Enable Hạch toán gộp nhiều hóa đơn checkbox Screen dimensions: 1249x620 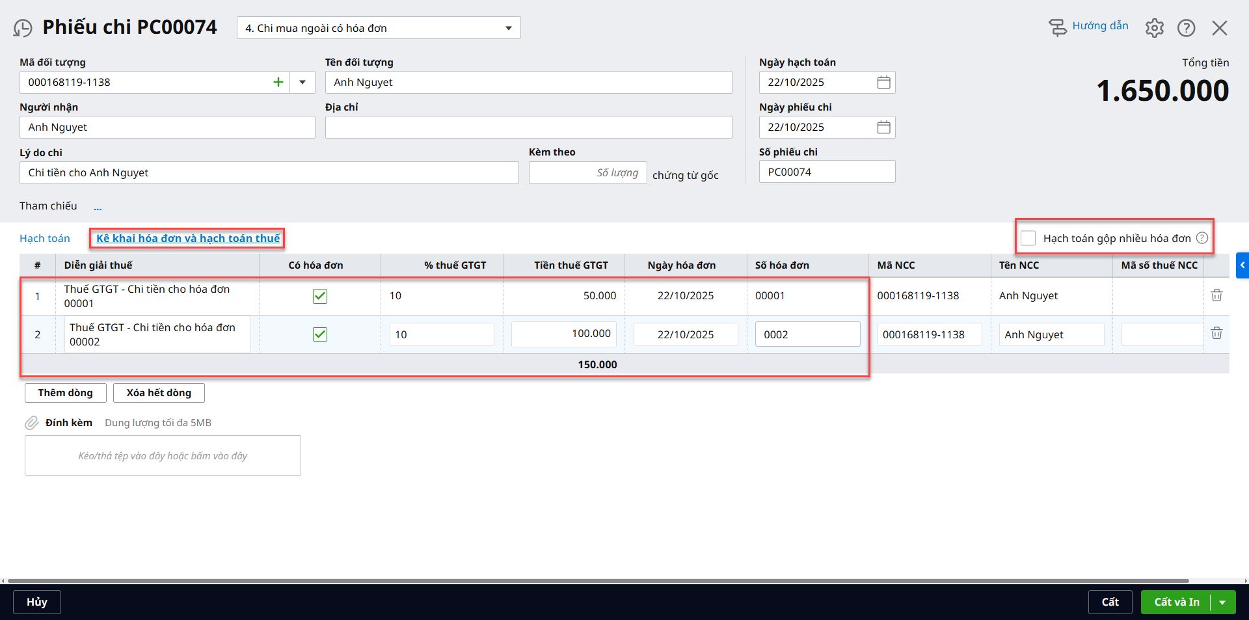click(1028, 238)
